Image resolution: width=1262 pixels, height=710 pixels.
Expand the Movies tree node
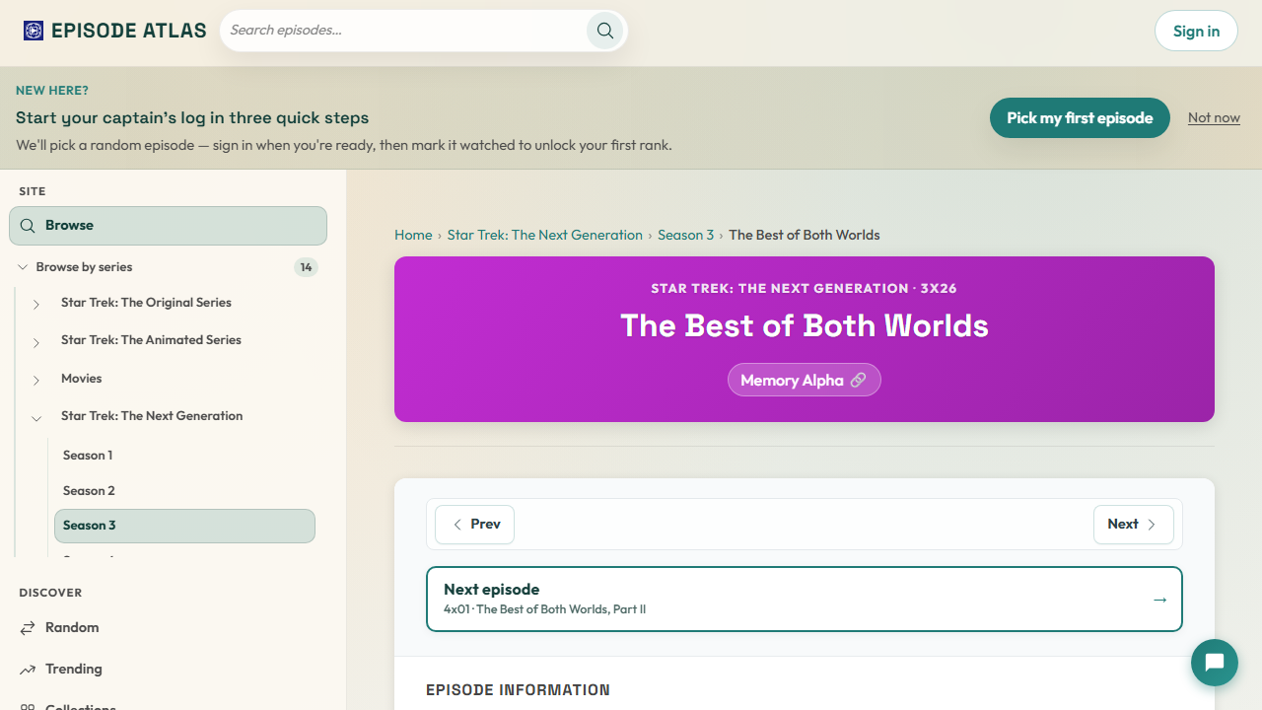tap(36, 380)
